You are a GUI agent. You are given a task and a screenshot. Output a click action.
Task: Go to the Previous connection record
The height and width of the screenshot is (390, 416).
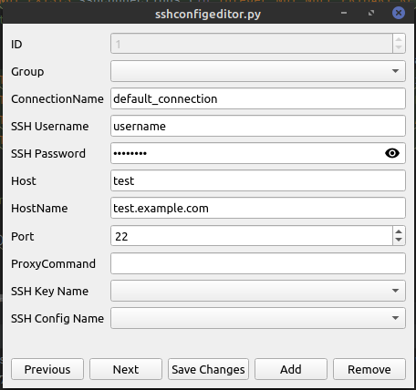click(47, 369)
